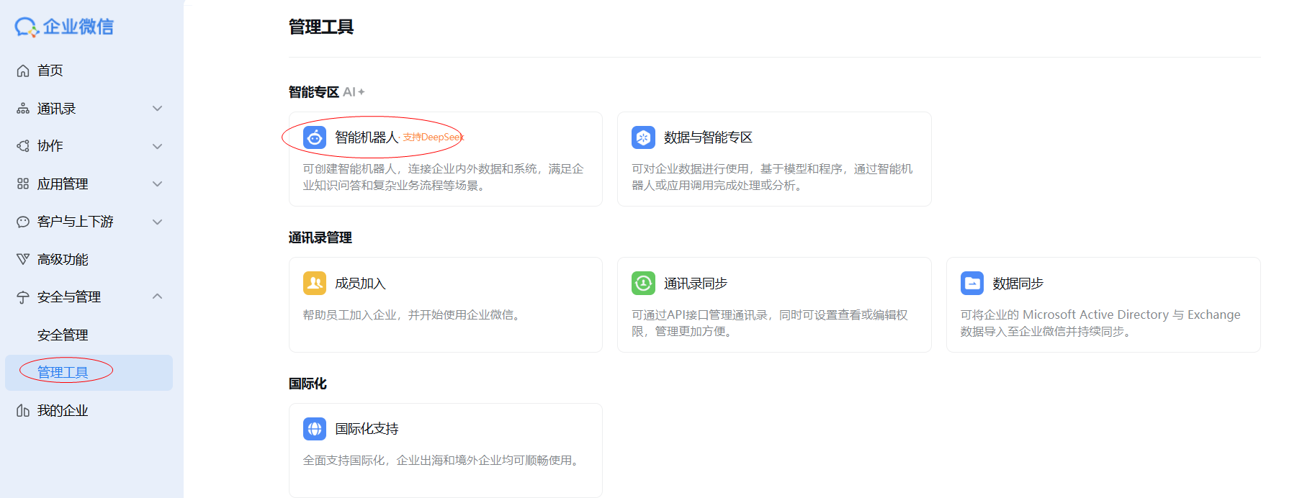Viewport: 1315px width, 498px height.
Task: Click 智能机器人 card description text
Action: point(444,177)
